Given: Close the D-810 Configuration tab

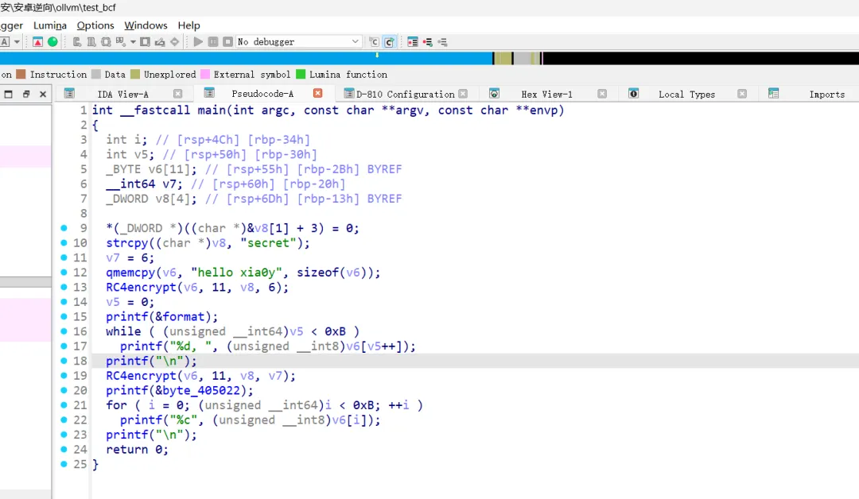Looking at the screenshot, I should (x=463, y=94).
